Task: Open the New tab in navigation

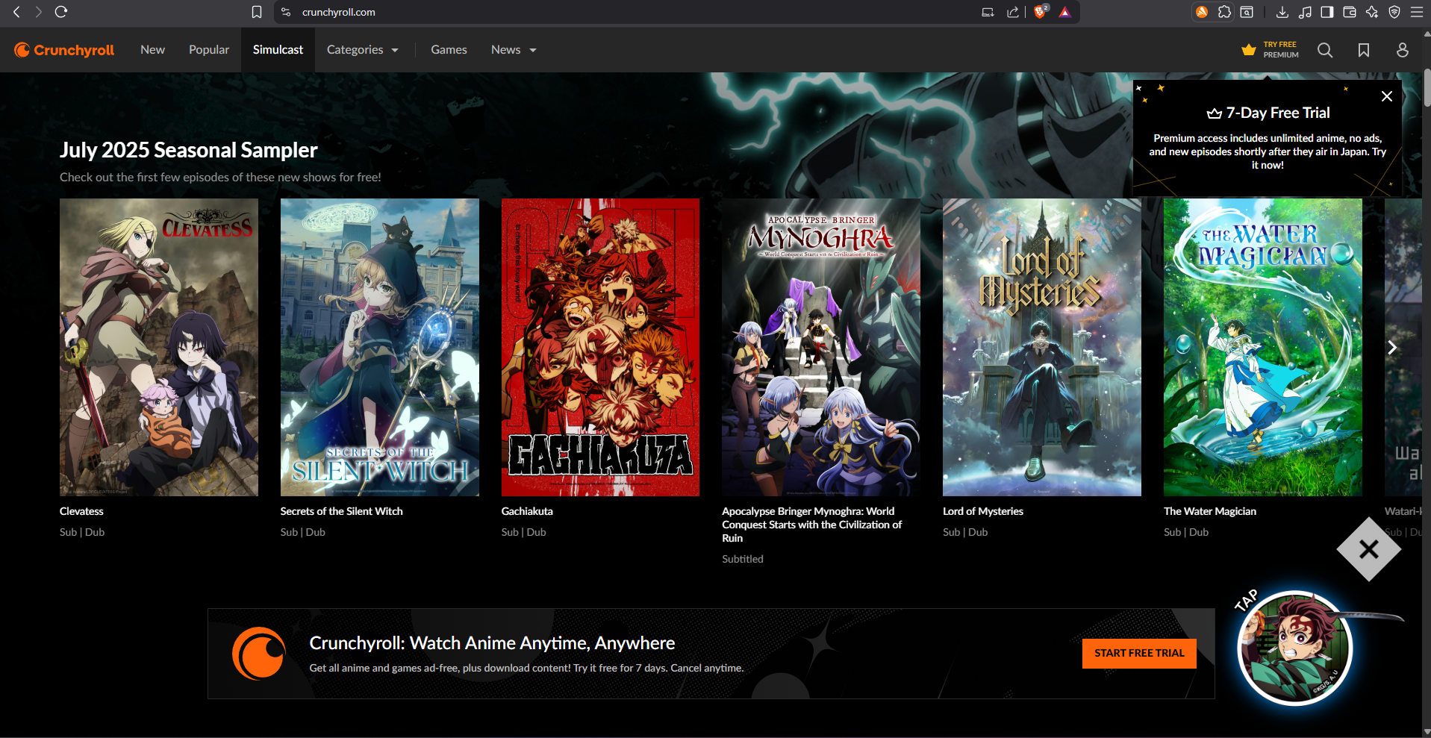Action: [x=152, y=50]
